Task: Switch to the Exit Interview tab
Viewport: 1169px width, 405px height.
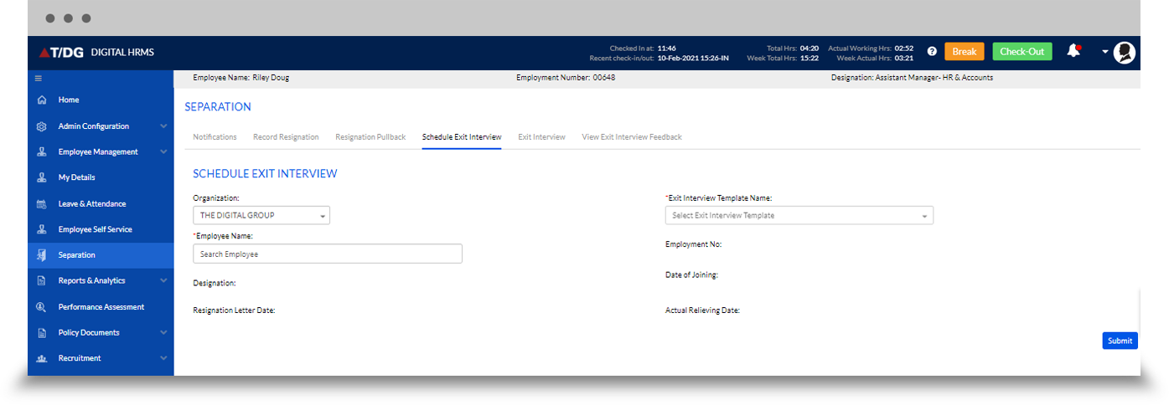Action: (x=541, y=136)
